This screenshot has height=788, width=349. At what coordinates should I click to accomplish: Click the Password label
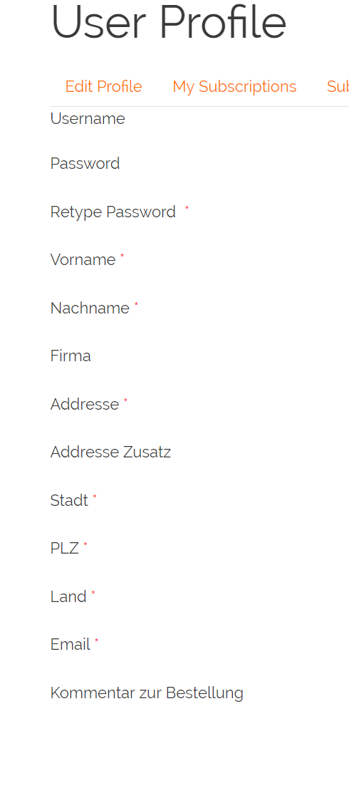[85, 163]
